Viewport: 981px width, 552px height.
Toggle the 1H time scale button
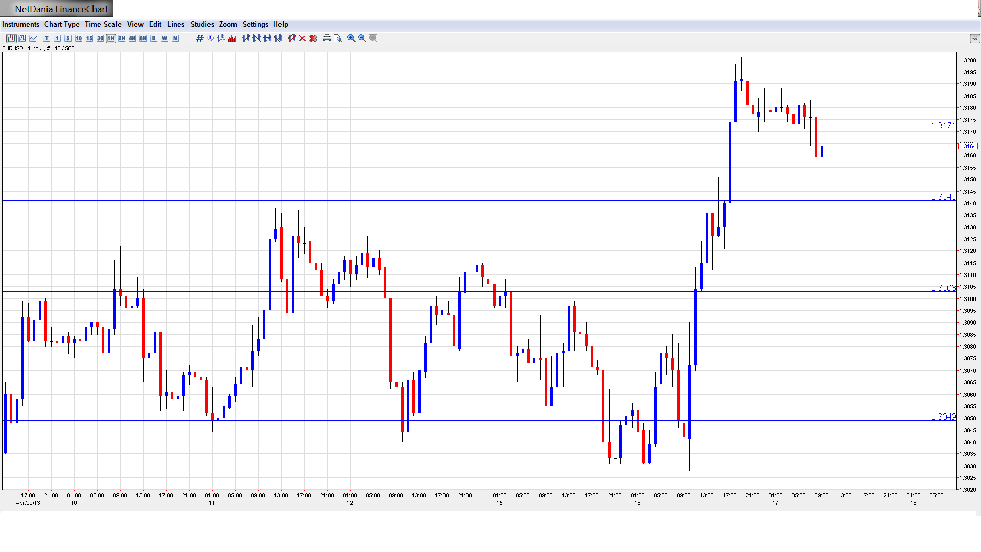click(x=111, y=38)
